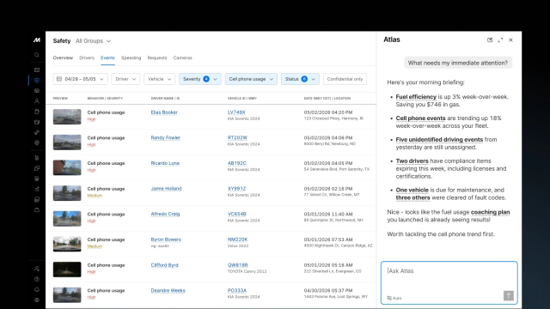550x309 pixels.
Task: Open Deandre Weeks event preview thumbnail
Action: tap(67, 295)
